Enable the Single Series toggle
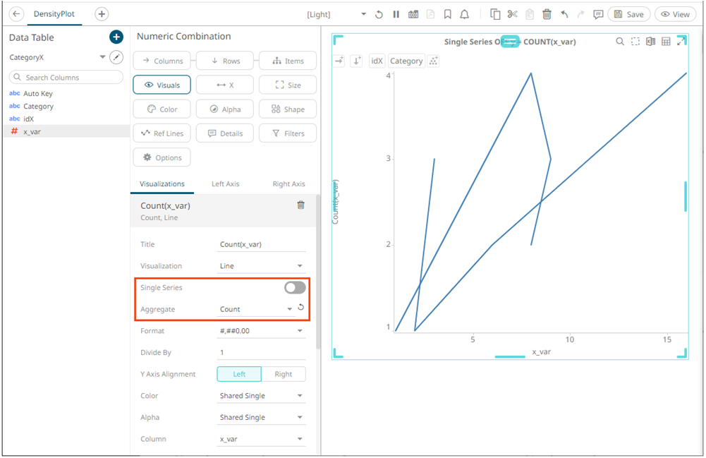The width and height of the screenshot is (706, 458). coord(294,287)
